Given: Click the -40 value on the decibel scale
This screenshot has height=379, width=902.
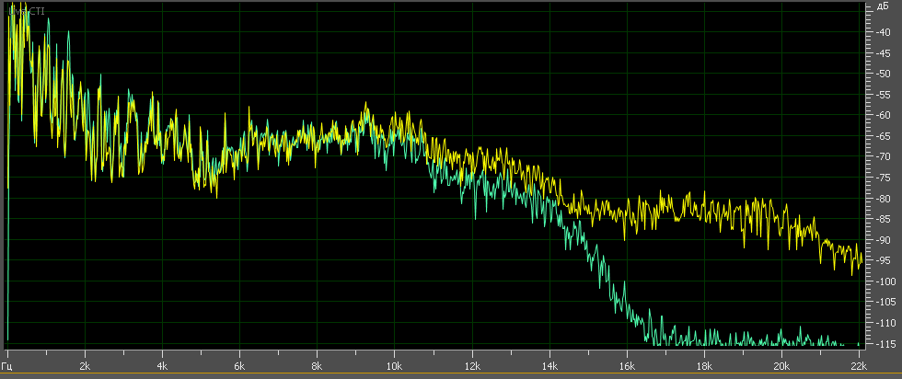Looking at the screenshot, I should coord(883,32).
